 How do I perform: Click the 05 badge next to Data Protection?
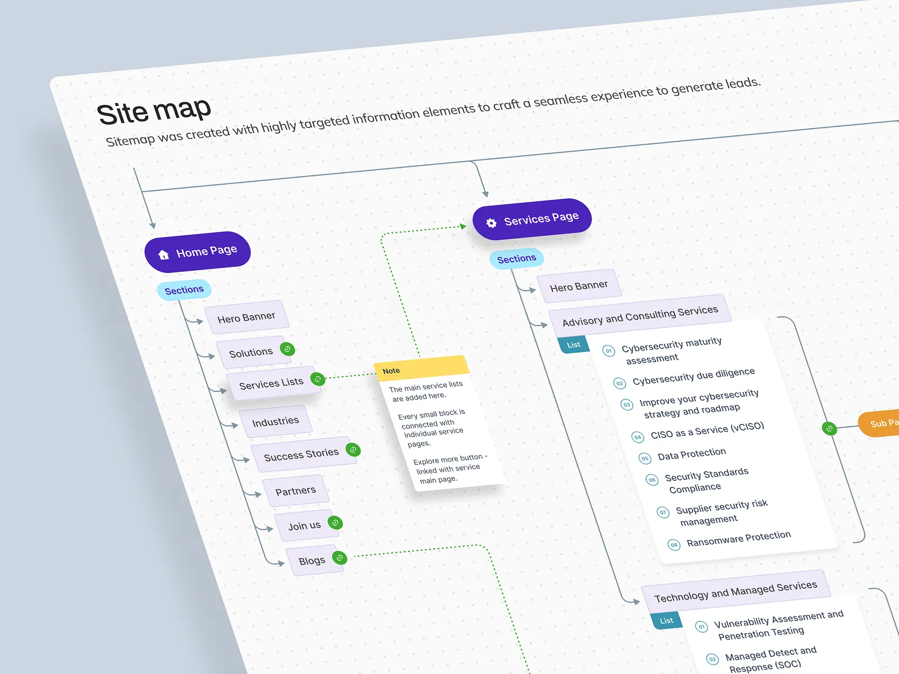pyautogui.click(x=645, y=458)
